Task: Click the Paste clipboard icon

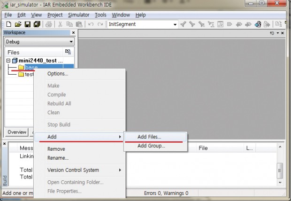Action: click(79, 24)
